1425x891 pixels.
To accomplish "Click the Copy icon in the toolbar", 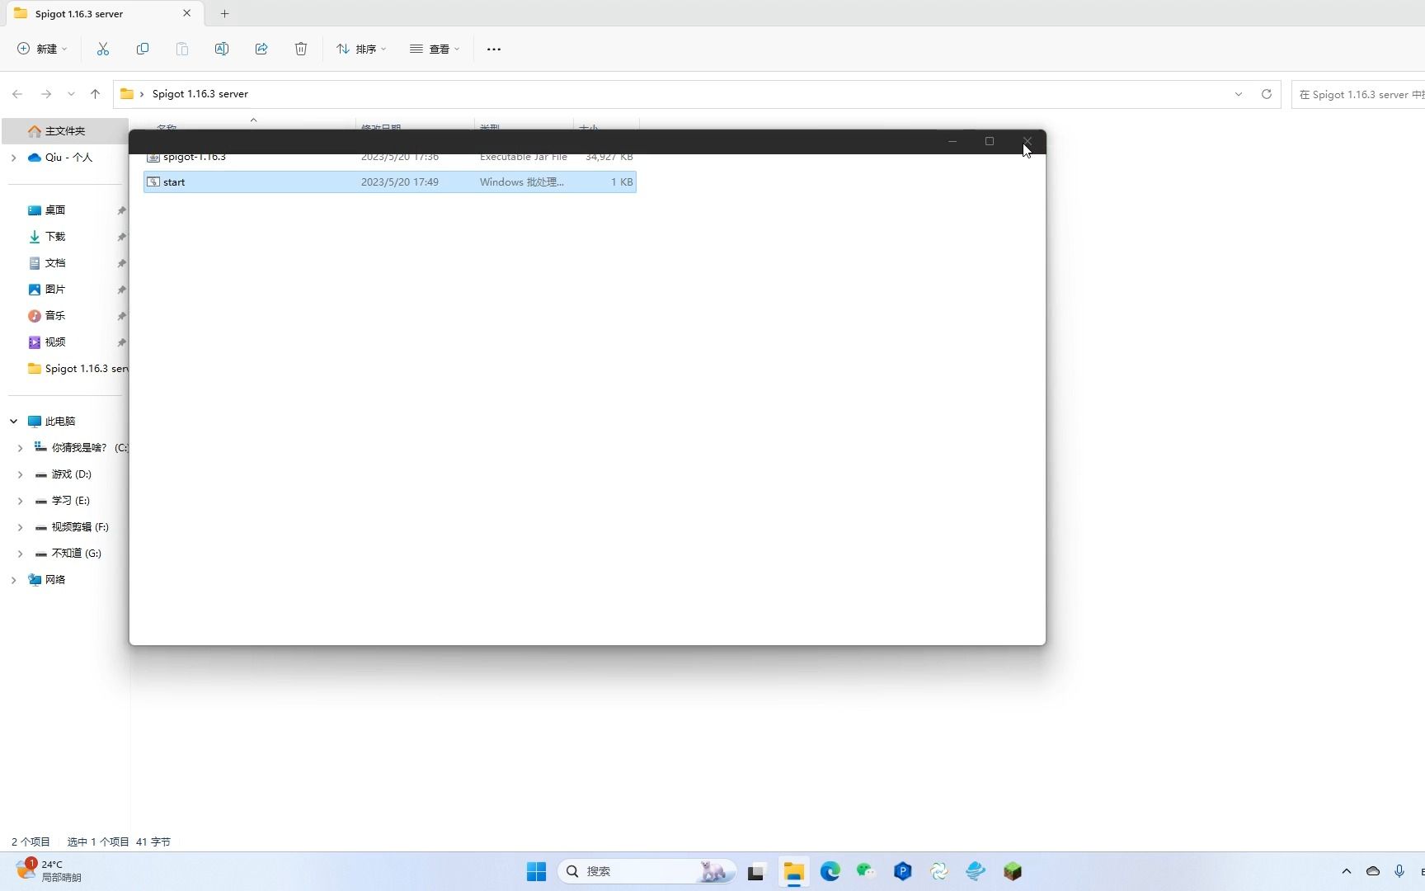I will click(x=143, y=49).
